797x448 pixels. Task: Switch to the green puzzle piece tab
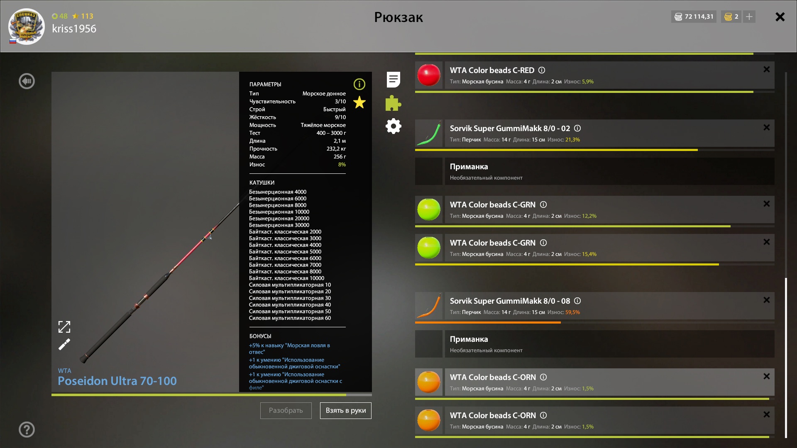393,103
